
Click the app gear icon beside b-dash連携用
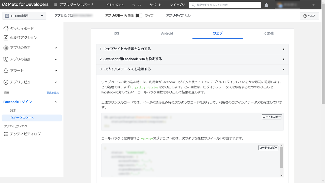7,16
